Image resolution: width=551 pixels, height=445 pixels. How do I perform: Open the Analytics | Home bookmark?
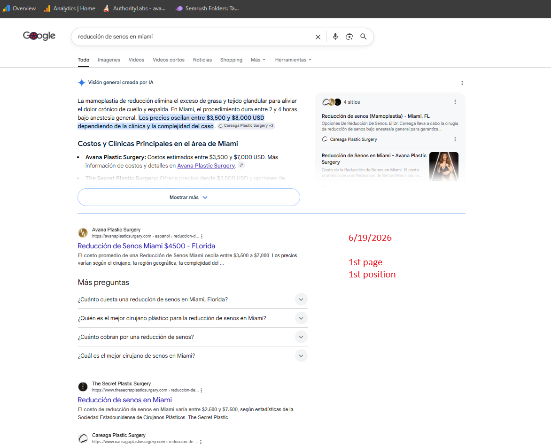tap(70, 8)
